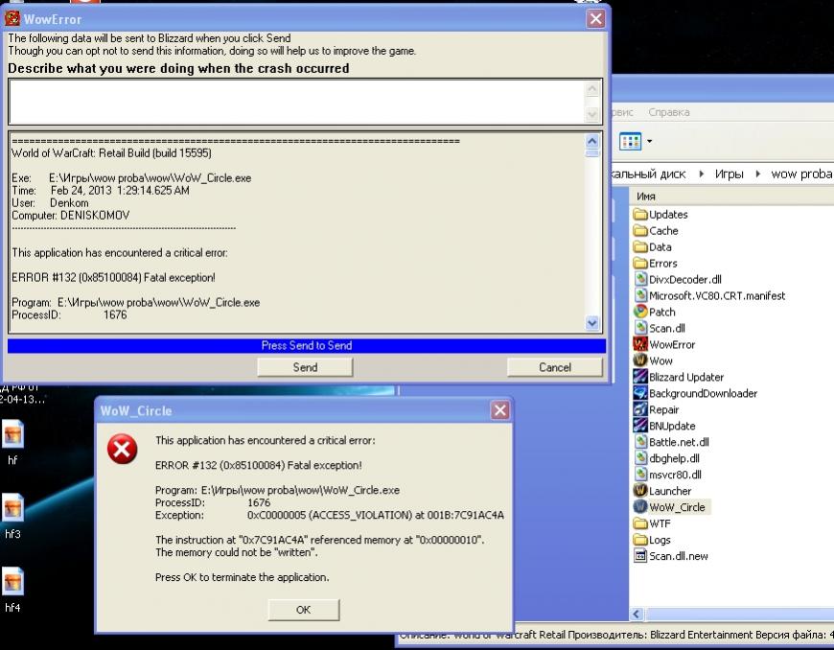
Task: Select the Repair tool file
Action: pyautogui.click(x=663, y=409)
